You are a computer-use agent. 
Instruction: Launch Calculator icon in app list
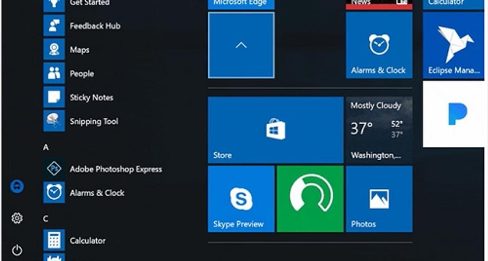pyautogui.click(x=54, y=240)
